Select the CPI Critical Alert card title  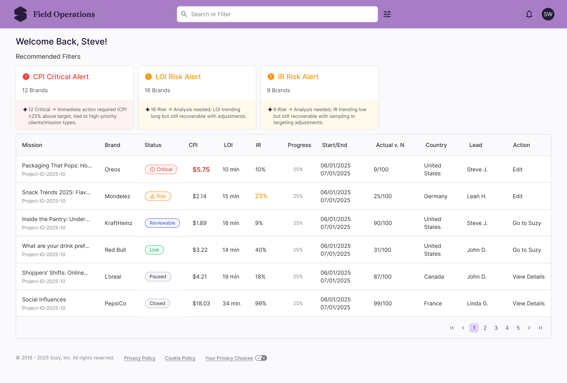[x=61, y=77]
